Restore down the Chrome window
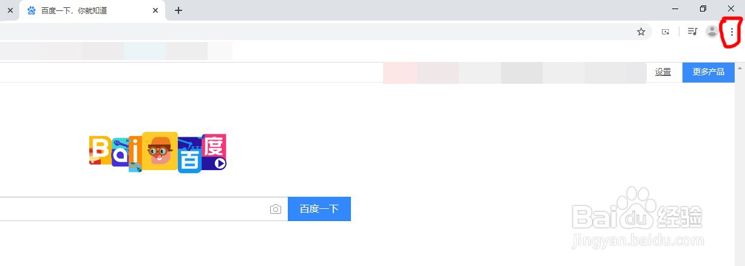The height and width of the screenshot is (266, 745). pos(703,9)
